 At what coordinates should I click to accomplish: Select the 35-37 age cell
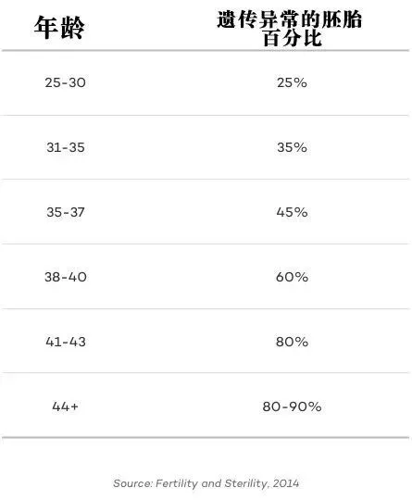66,212
